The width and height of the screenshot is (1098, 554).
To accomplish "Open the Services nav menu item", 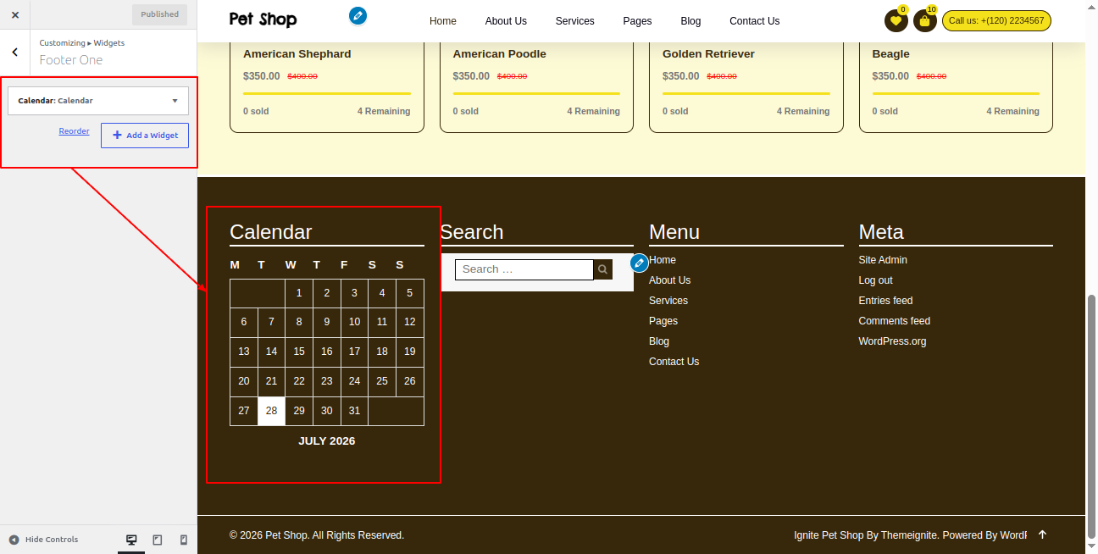I will click(575, 21).
